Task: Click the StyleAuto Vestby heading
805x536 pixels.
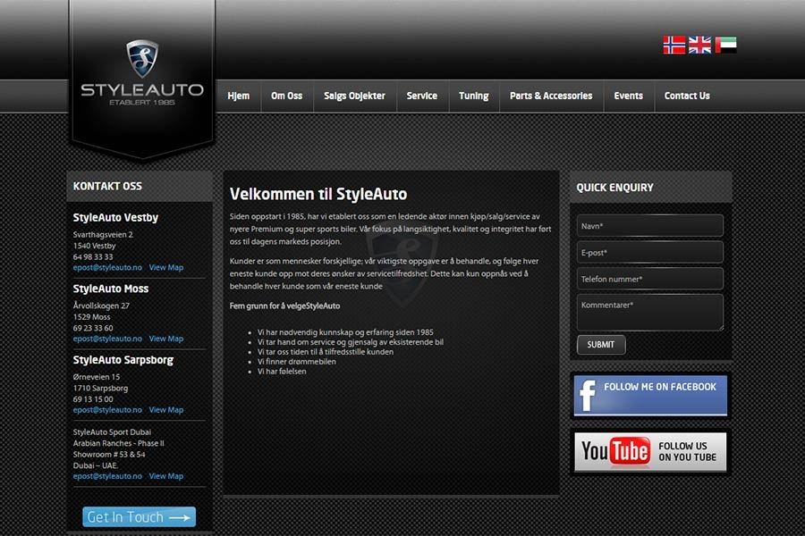Action: point(115,217)
